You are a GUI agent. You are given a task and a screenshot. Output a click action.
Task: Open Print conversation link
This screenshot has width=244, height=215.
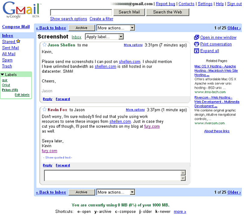(x=216, y=44)
